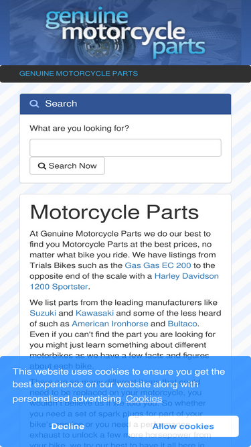The width and height of the screenshot is (251, 447).
Task: Click the Allow cookies button
Action: 183,426
